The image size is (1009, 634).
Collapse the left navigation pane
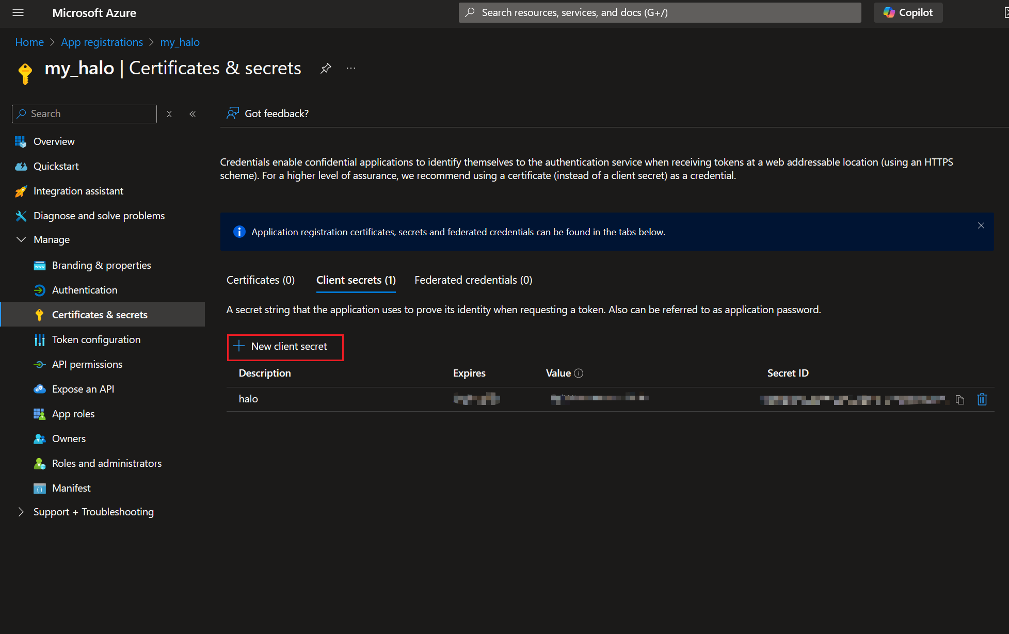193,114
